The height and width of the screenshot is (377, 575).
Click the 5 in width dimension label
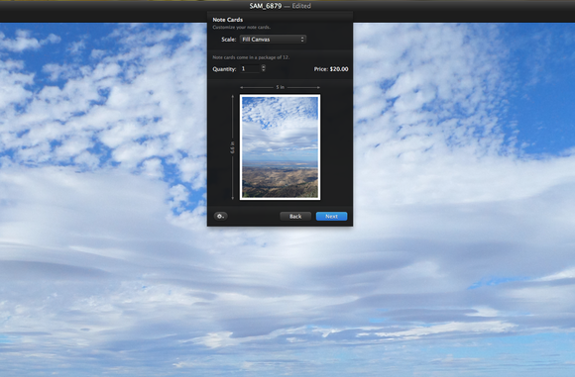pyautogui.click(x=281, y=87)
